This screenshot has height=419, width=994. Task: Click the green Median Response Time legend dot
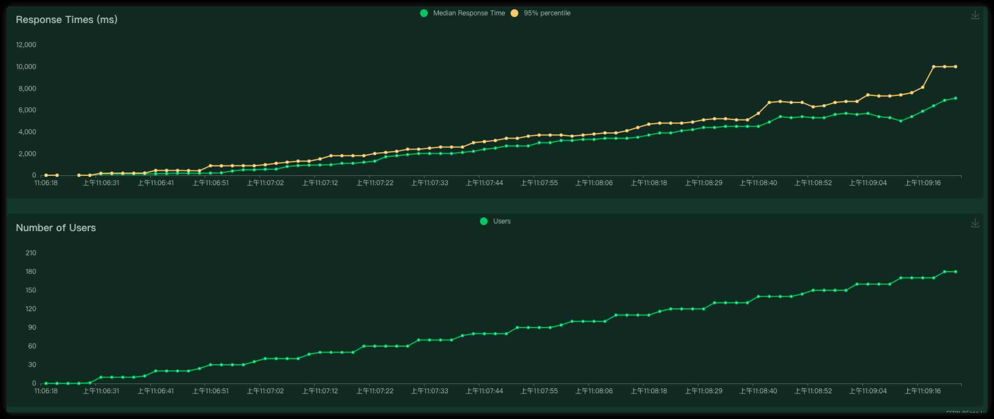pos(424,13)
